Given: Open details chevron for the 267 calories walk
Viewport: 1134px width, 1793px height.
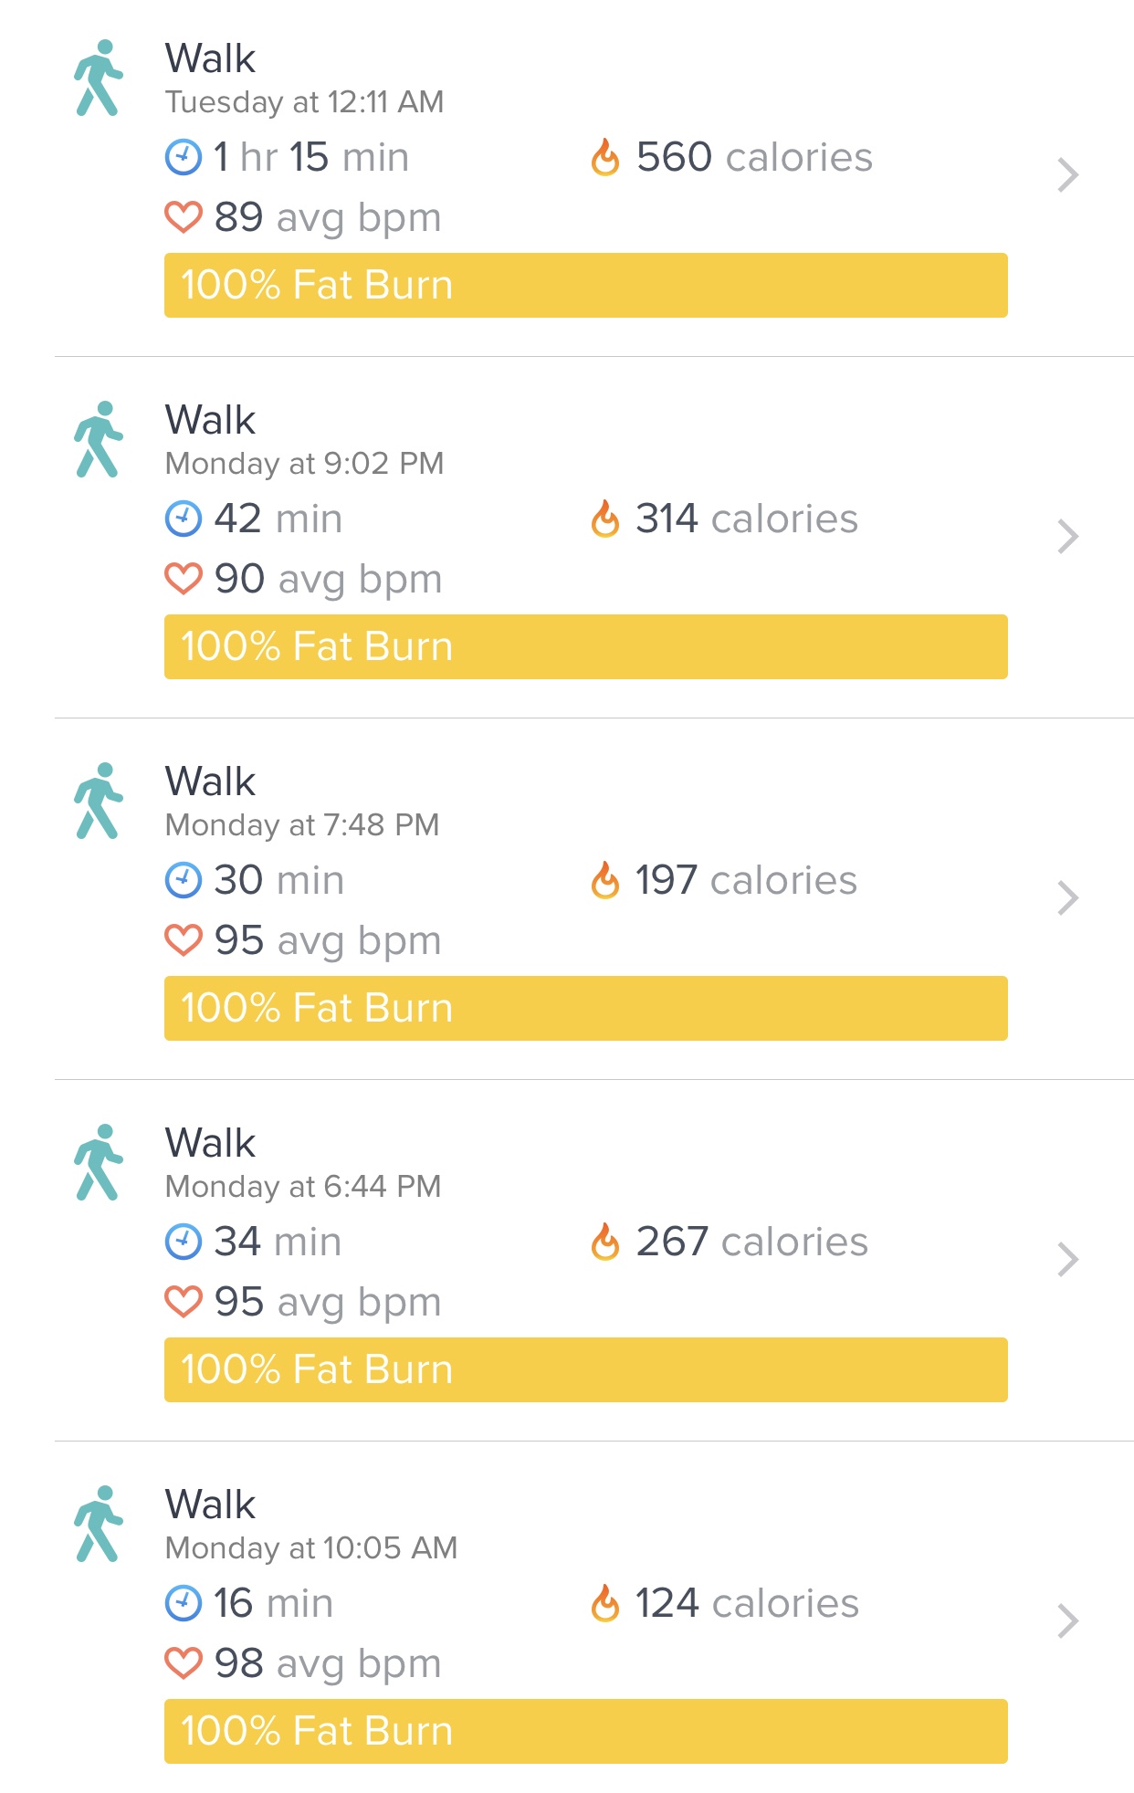Looking at the screenshot, I should 1068,1260.
